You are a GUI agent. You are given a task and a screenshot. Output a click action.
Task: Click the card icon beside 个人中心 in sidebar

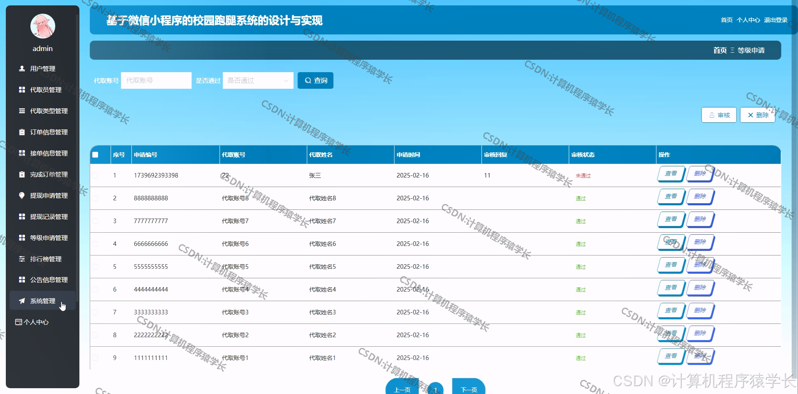[x=18, y=322]
